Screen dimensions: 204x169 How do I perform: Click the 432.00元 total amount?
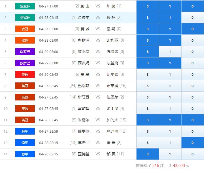point(181,166)
